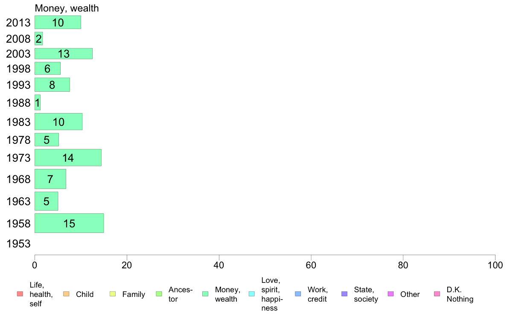
Task: Click the 2008 bar labeled 2
Action: point(38,39)
